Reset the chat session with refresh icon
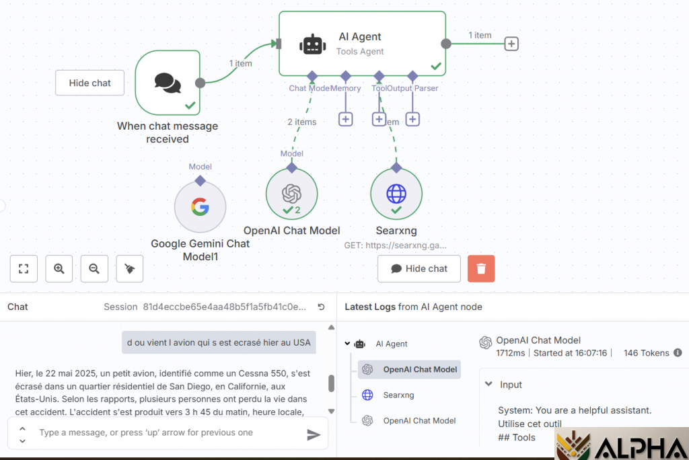The image size is (689, 460). (321, 307)
